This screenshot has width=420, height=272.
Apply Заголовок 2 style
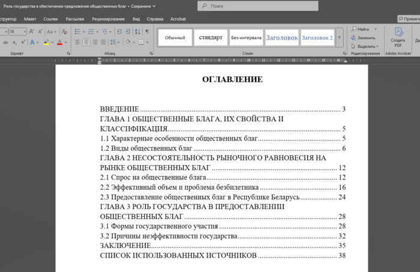pos(317,37)
